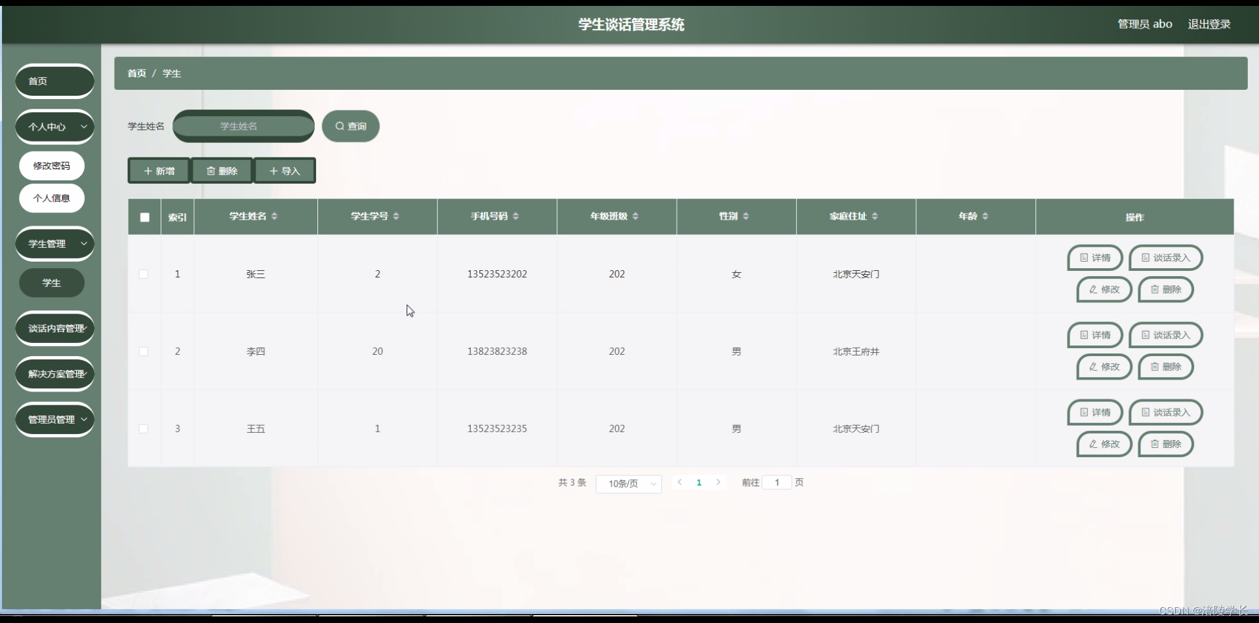Click 退出登录 in the top bar

1209,24
